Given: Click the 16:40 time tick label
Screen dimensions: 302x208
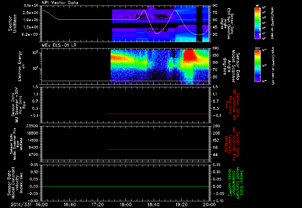Looking at the screenshot, I should point(70,204).
